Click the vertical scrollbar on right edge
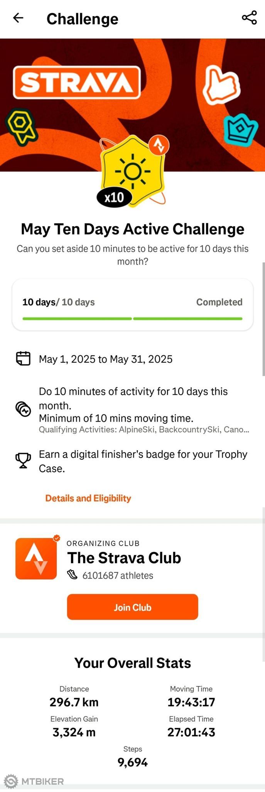Screen dimensions: 265x792 point(263,319)
